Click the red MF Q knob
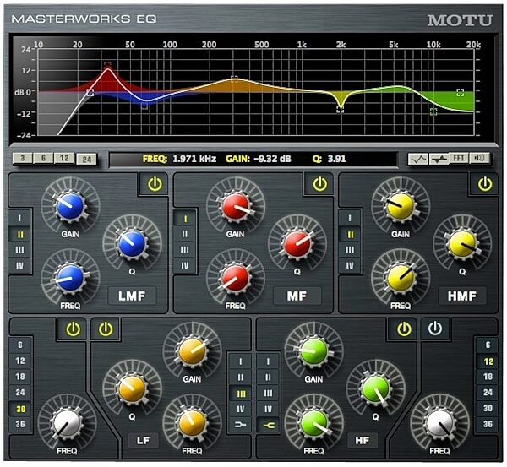Image resolution: width=507 pixels, height=467 pixels. 297,244
